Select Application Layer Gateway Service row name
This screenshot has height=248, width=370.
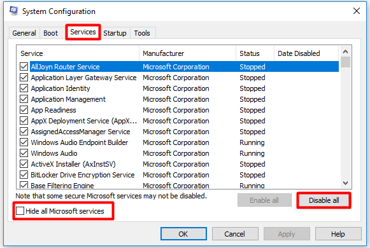click(84, 78)
